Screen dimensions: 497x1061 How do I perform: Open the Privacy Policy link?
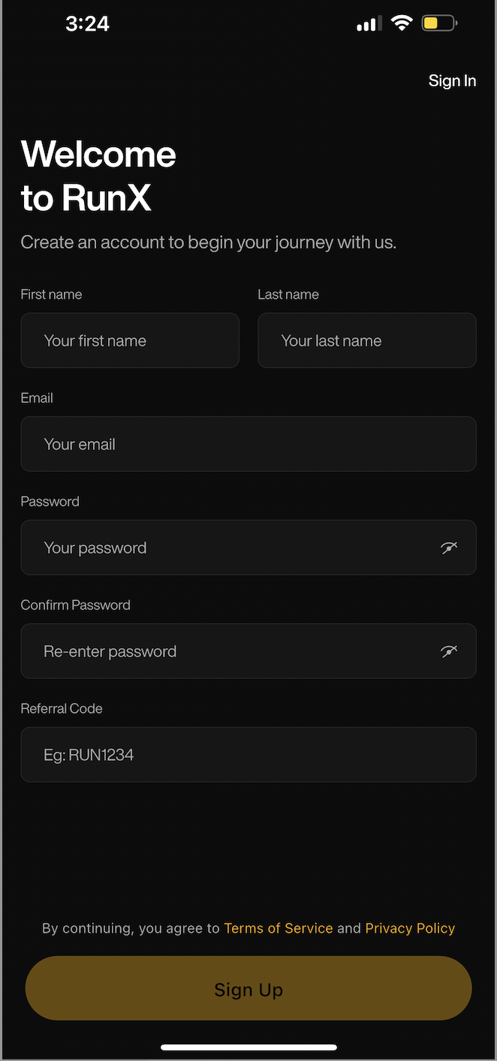(x=410, y=928)
